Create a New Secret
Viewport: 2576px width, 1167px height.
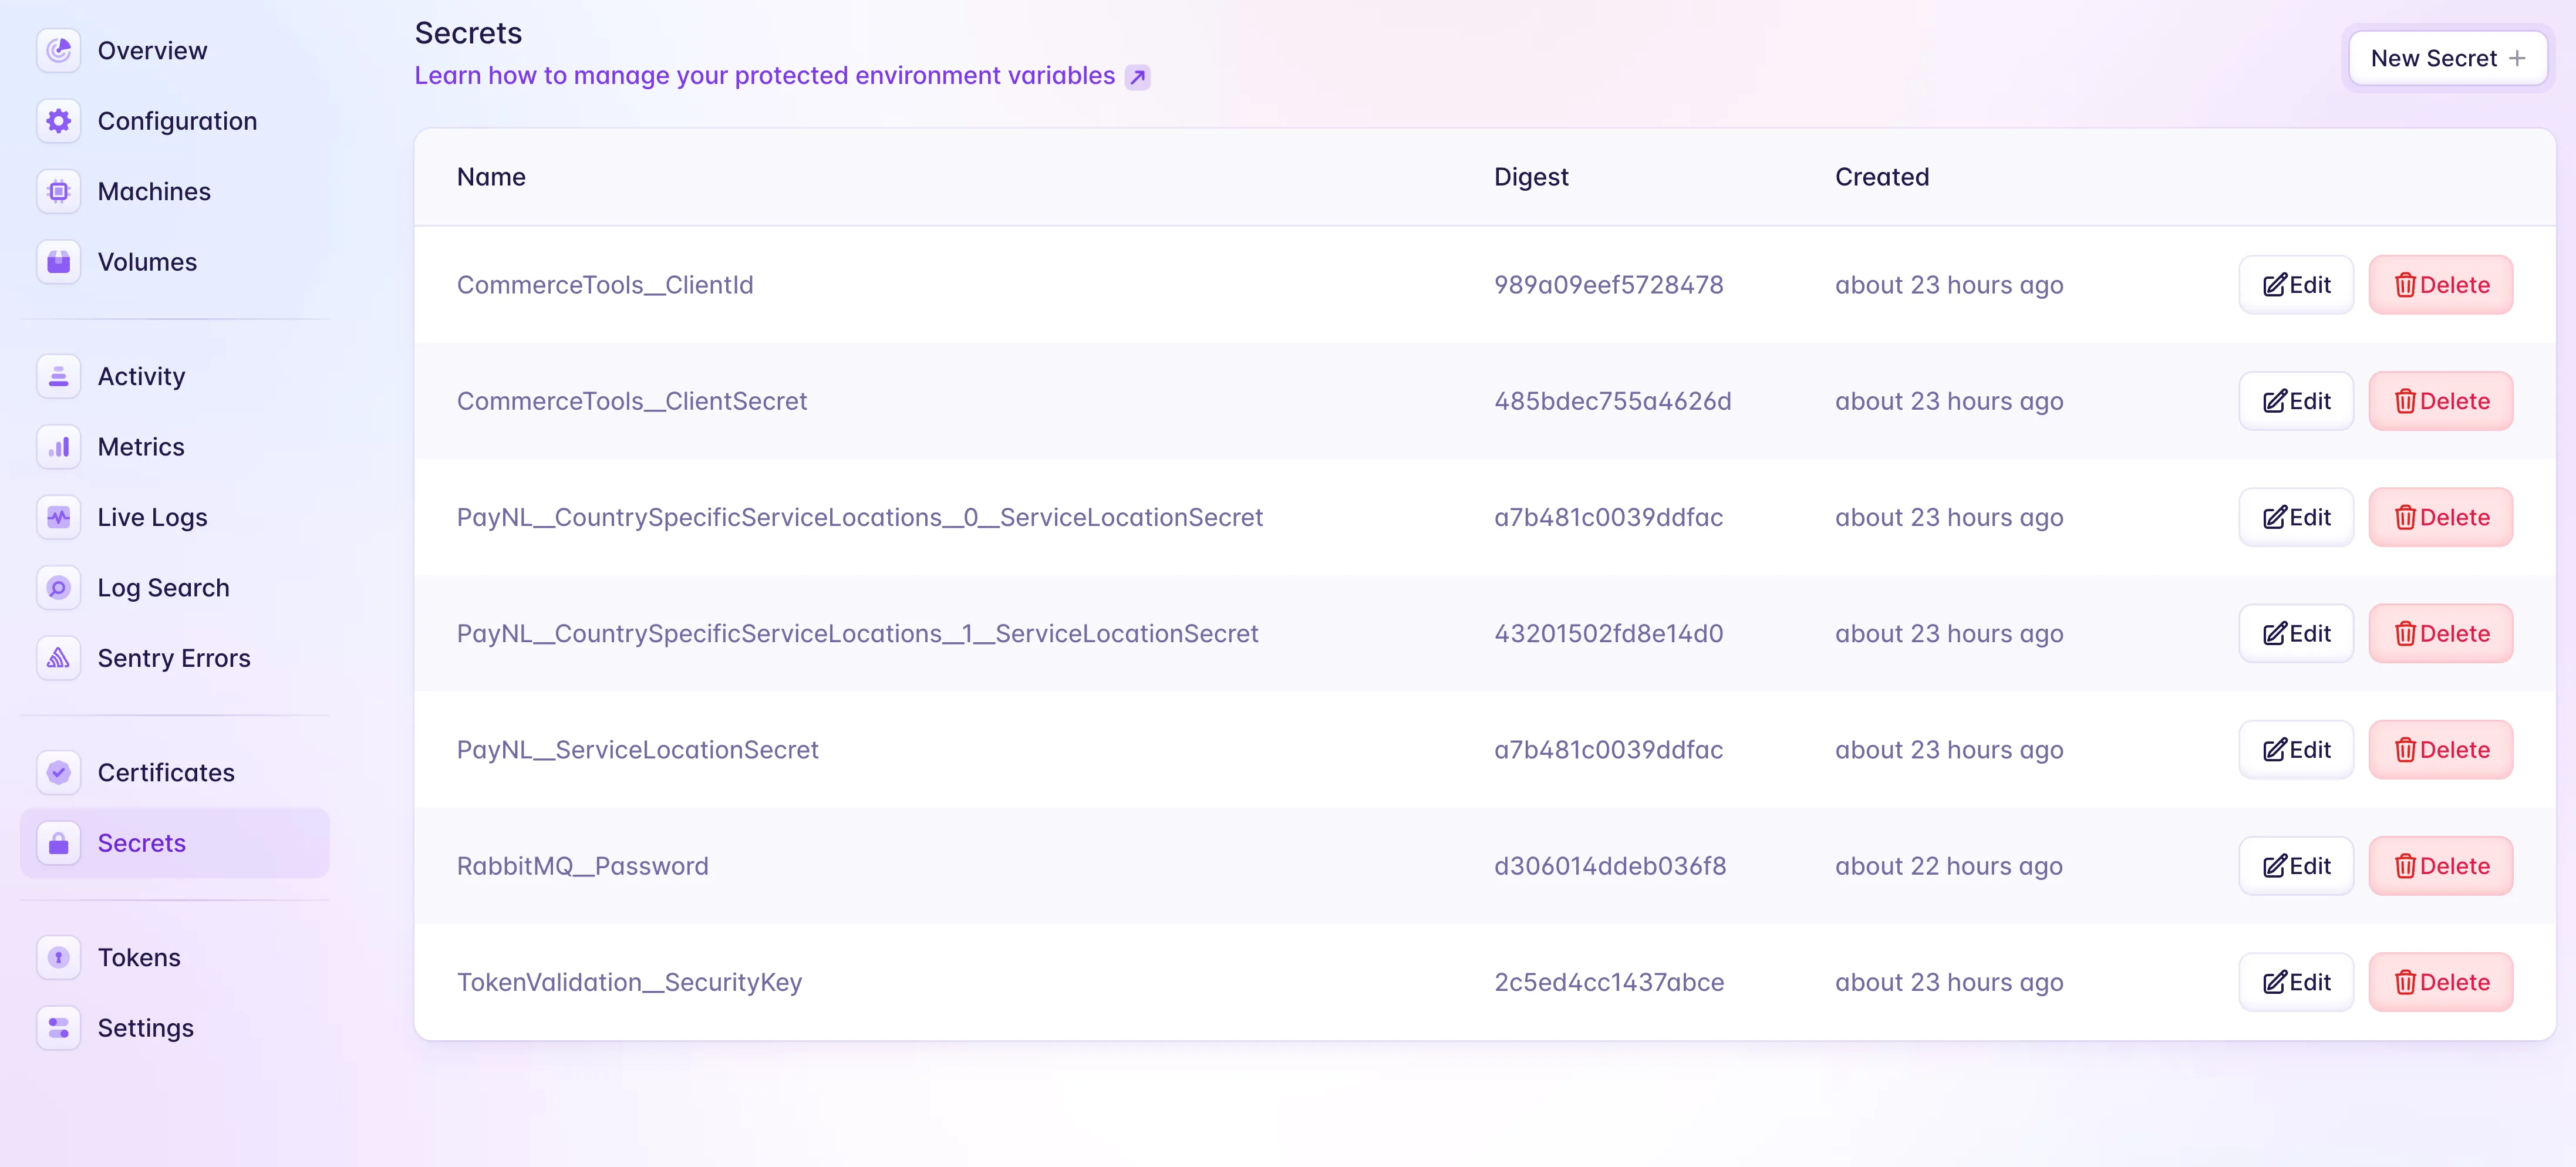click(2447, 58)
